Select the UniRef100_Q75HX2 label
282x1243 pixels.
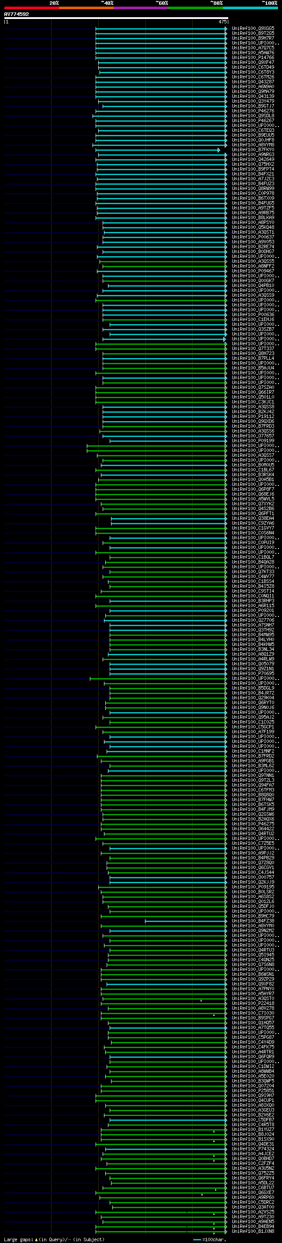[253, 164]
